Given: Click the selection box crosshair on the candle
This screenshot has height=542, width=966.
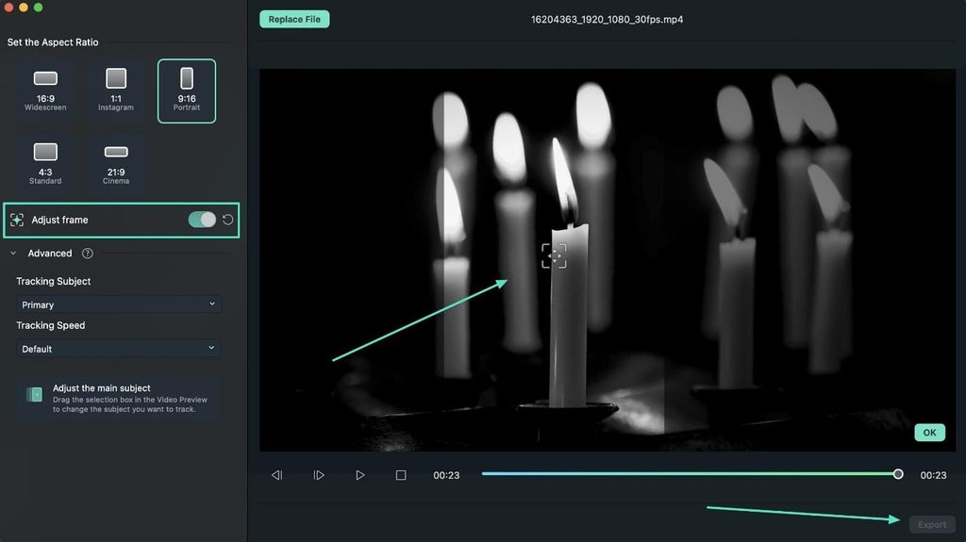Looking at the screenshot, I should coord(554,255).
